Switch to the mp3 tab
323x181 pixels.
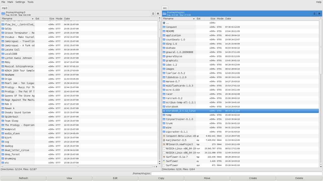point(4,8)
